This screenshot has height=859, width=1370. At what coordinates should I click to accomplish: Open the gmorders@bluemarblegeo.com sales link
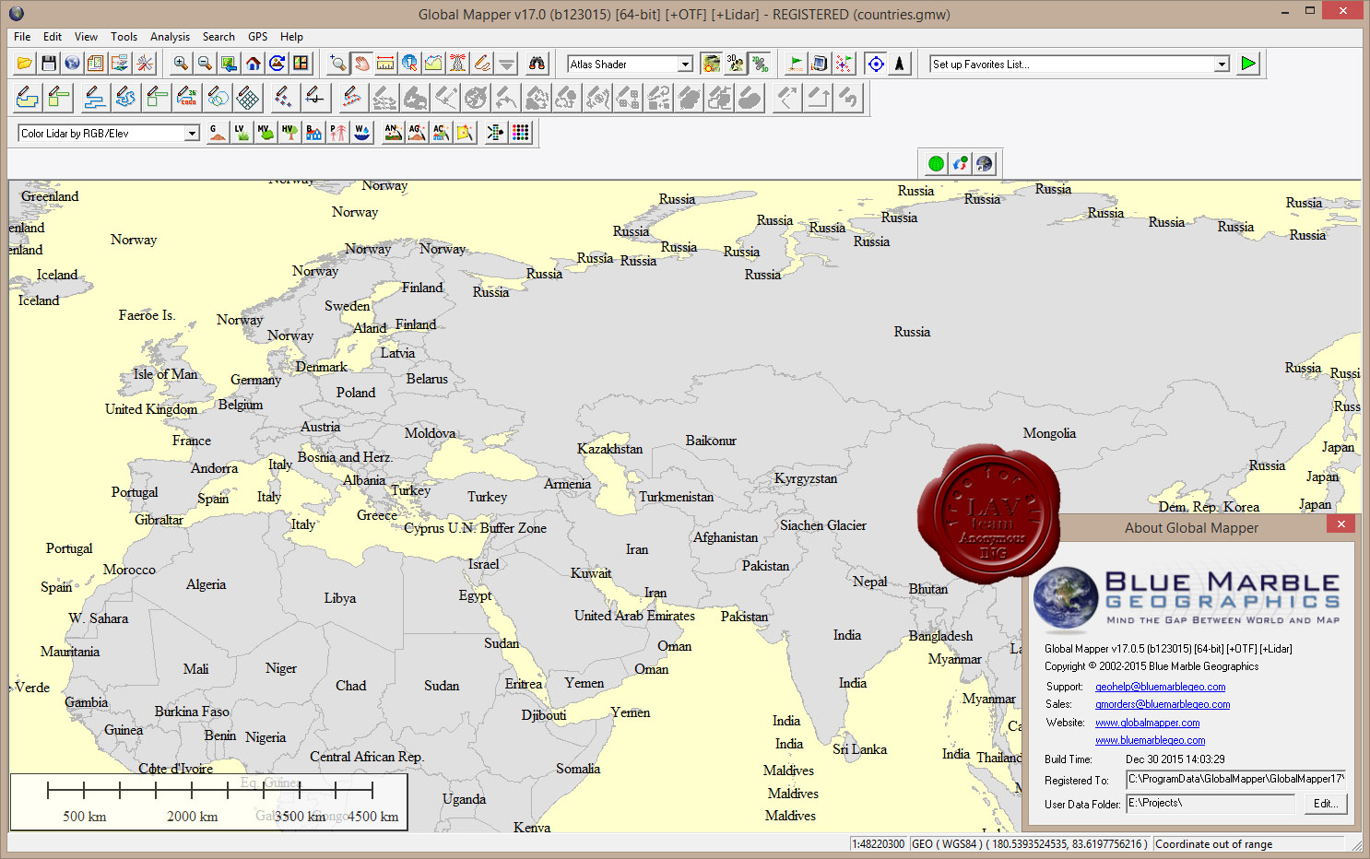click(1163, 704)
